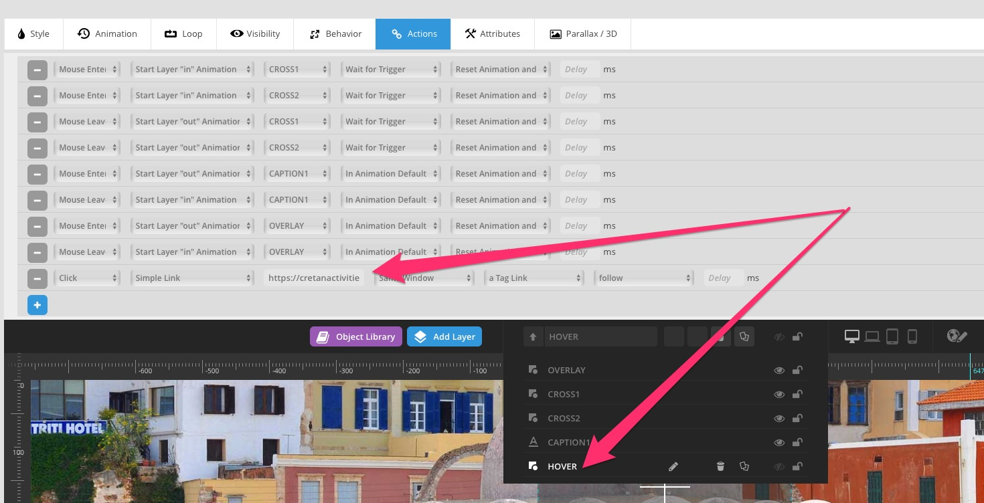984x503 pixels.
Task: Remove the Mouse Enter CAPTION1 action
Action: (37, 174)
